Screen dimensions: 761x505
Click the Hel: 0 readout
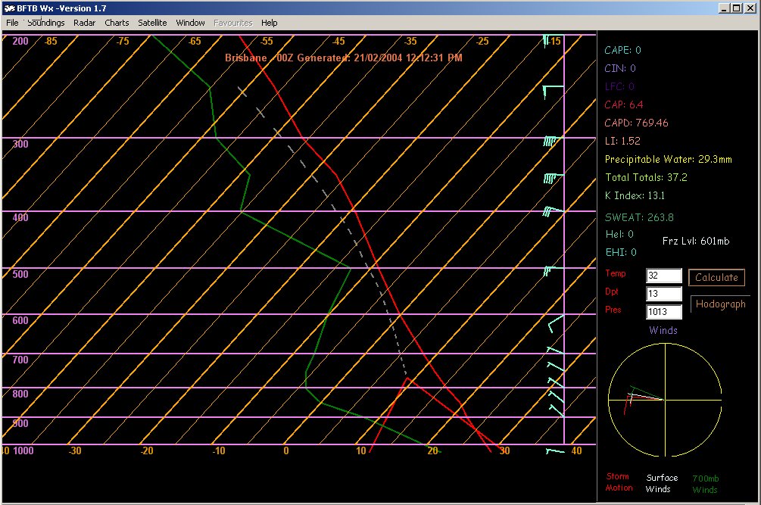pyautogui.click(x=619, y=234)
